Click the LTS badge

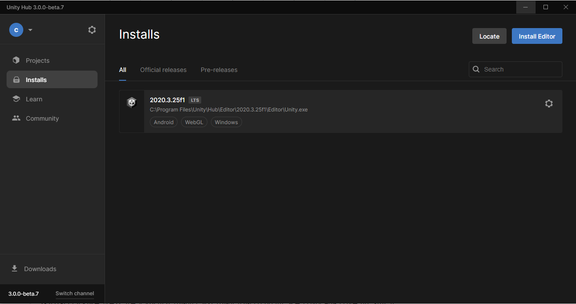pos(195,100)
